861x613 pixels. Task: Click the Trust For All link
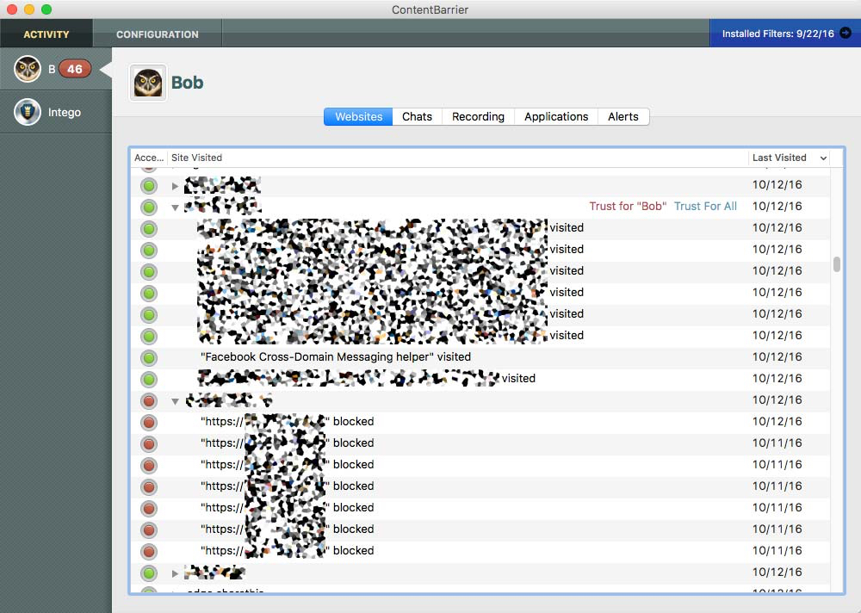[705, 206]
